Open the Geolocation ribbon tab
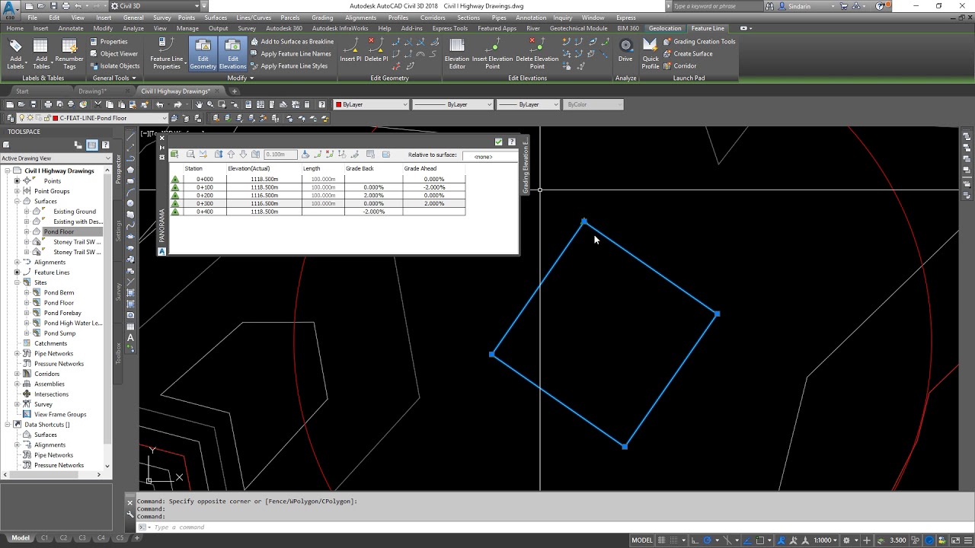The width and height of the screenshot is (975, 548). pyautogui.click(x=665, y=28)
